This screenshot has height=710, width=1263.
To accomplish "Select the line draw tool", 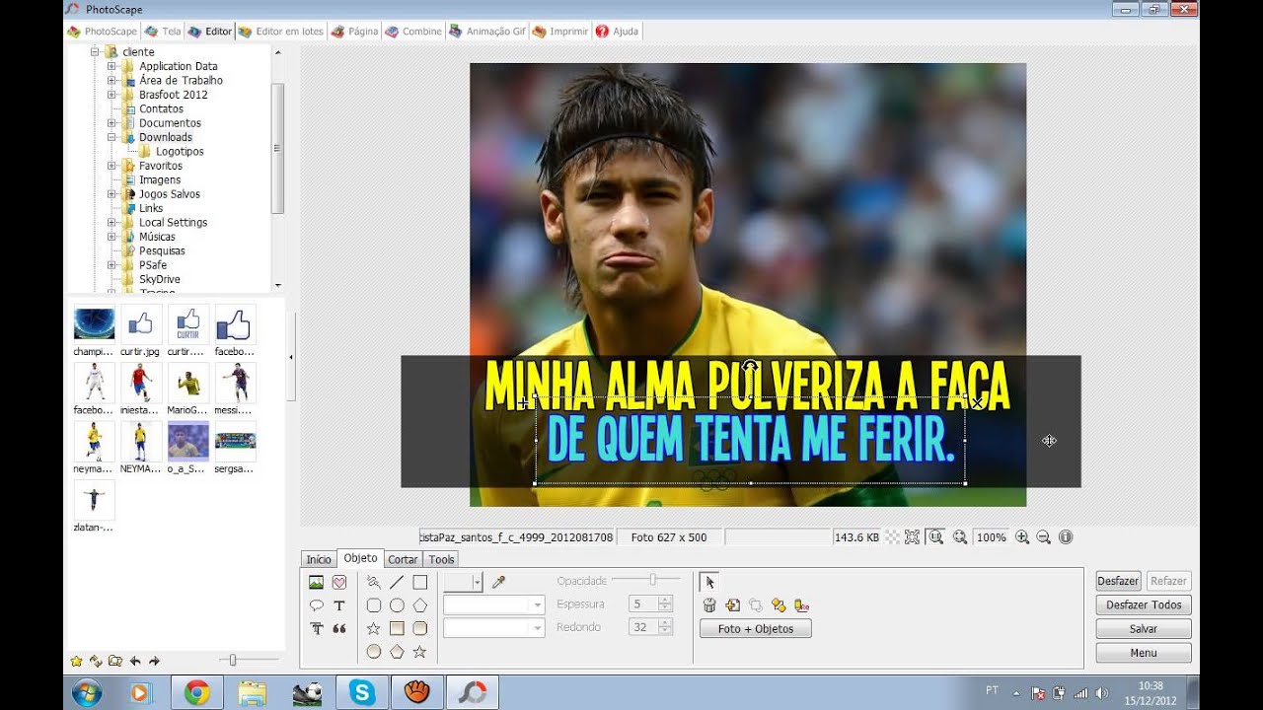I will click(x=397, y=582).
